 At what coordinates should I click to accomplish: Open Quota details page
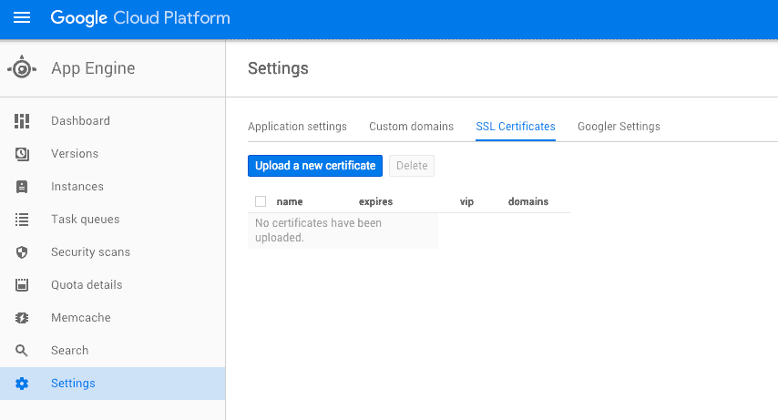pyautogui.click(x=113, y=284)
